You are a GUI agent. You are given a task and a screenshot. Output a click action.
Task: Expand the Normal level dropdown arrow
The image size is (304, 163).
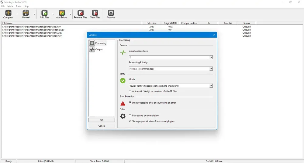click(x=34, y=14)
